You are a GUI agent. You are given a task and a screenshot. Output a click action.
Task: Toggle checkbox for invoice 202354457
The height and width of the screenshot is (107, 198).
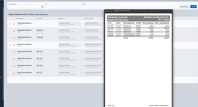coord(14,31)
